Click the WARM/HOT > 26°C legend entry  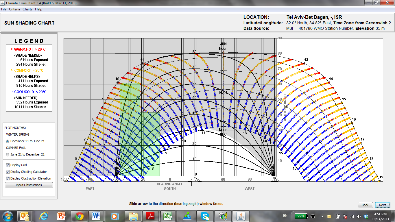[x=30, y=49]
